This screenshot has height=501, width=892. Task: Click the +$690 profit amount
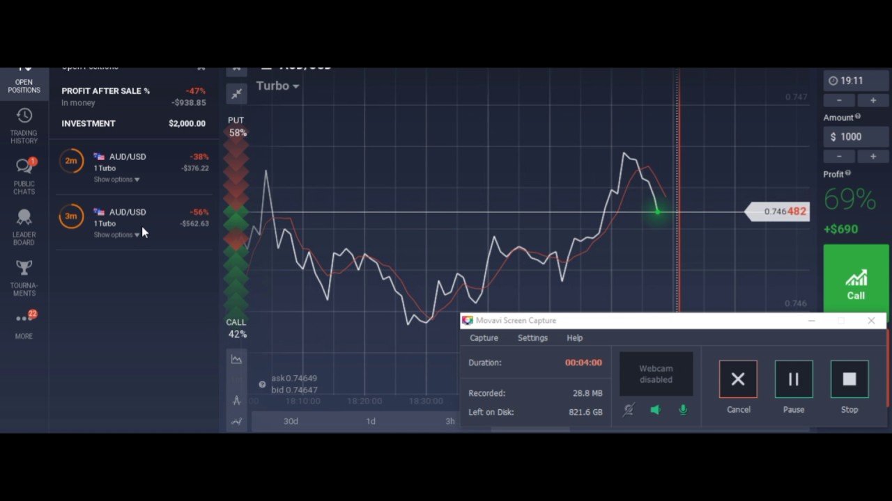[x=840, y=229]
